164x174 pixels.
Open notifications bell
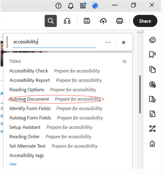click(71, 6)
